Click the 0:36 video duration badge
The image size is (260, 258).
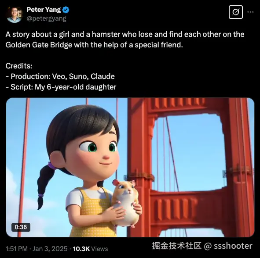pyautogui.click(x=21, y=227)
